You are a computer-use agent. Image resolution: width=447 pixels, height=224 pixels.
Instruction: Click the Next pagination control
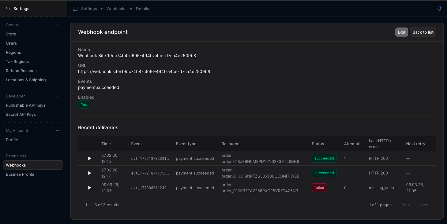click(424, 205)
